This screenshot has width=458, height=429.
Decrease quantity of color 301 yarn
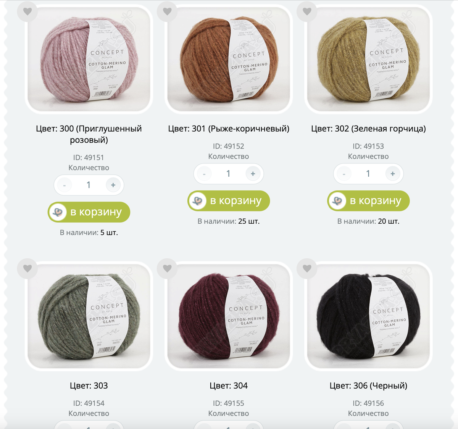pyautogui.click(x=204, y=174)
